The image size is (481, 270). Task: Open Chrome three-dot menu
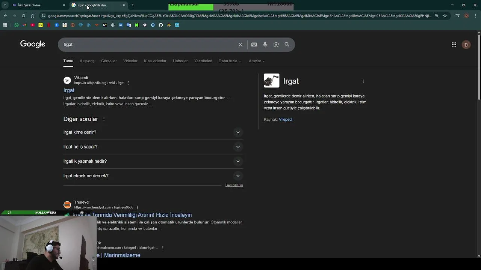pyautogui.click(x=475, y=16)
